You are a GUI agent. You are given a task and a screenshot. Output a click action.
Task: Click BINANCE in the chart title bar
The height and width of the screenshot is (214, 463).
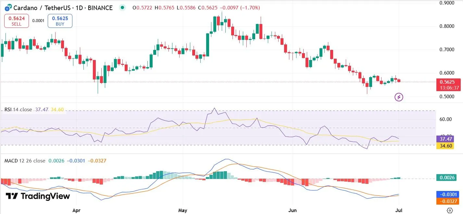pos(101,7)
